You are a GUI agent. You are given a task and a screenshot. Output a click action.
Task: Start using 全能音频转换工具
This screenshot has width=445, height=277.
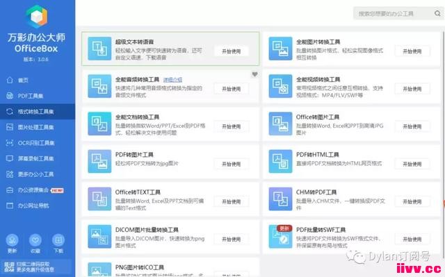(232, 89)
